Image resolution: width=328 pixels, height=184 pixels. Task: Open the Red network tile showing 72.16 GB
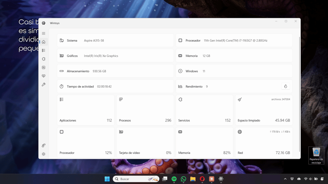pos(264,143)
